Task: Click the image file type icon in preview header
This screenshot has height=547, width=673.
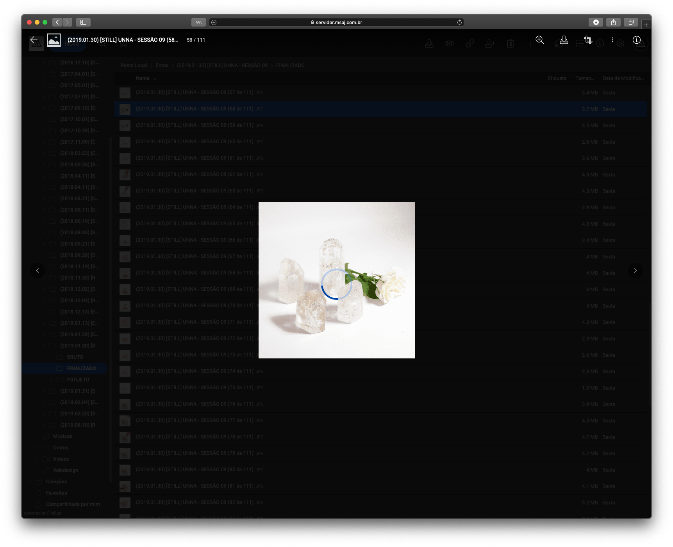Action: click(54, 40)
